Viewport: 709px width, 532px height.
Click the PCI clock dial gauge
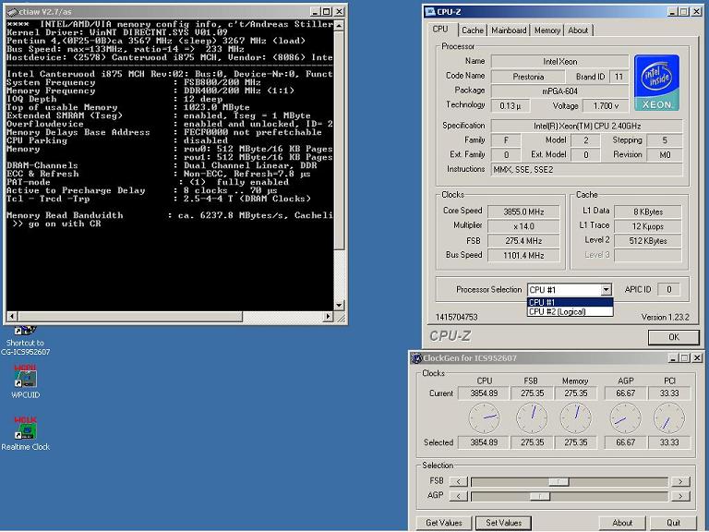click(x=669, y=418)
